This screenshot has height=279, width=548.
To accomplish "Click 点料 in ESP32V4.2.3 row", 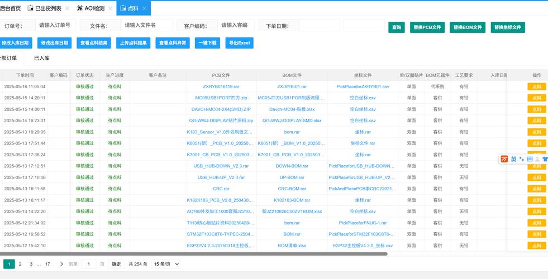I will [x=537, y=246].
